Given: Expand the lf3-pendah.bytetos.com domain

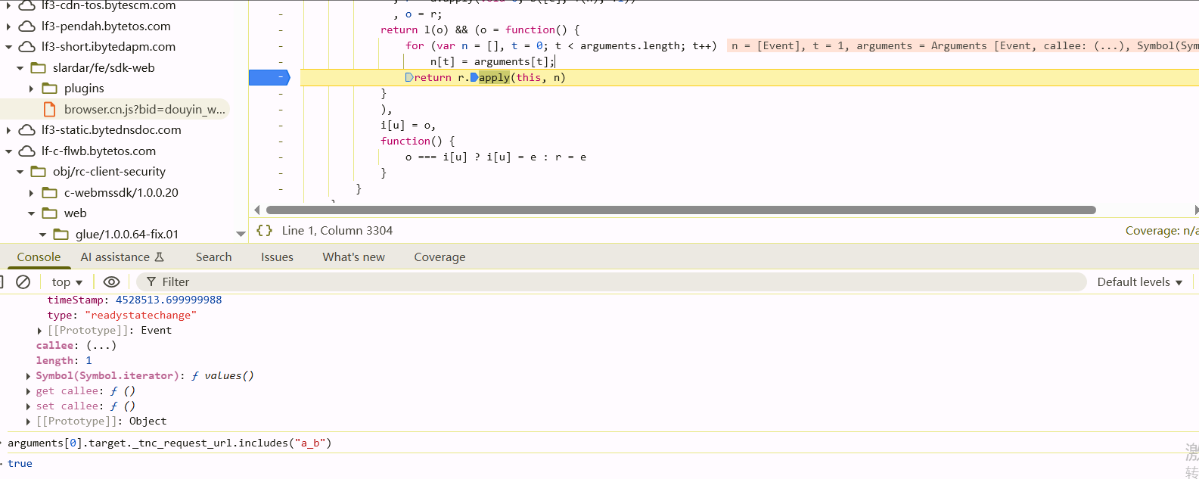Looking at the screenshot, I should pyautogui.click(x=8, y=26).
